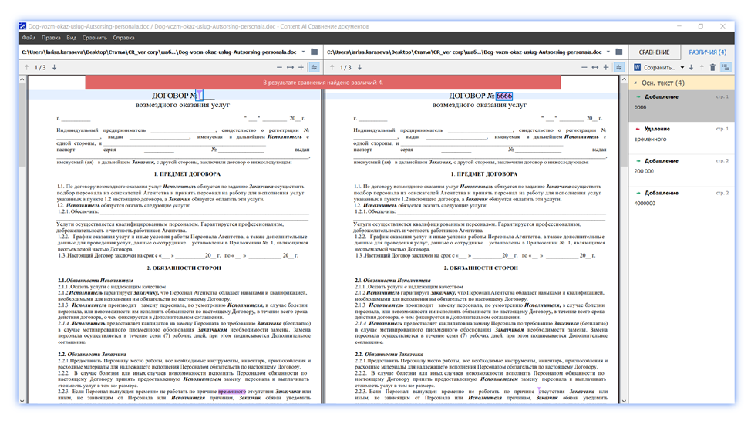Zoom in the right document
Image resolution: width=751 pixels, height=421 pixels.
point(606,68)
